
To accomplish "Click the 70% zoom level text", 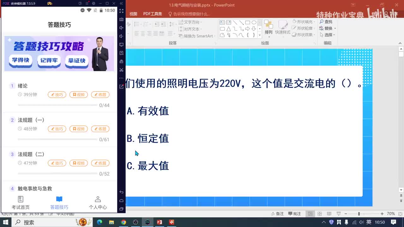I will 391,214.
